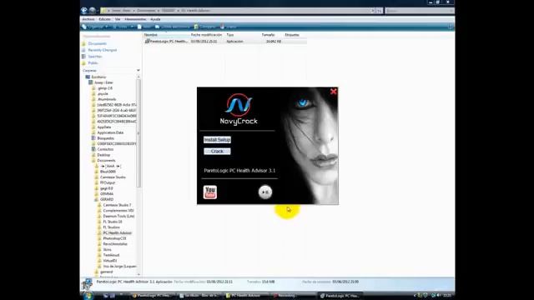Select the PC Health Advisor folder
The height and width of the screenshot is (300, 534).
tap(117, 233)
